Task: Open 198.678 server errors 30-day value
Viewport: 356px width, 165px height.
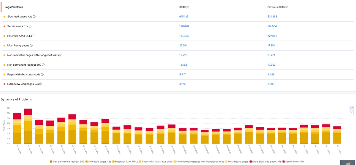Action: [184, 26]
